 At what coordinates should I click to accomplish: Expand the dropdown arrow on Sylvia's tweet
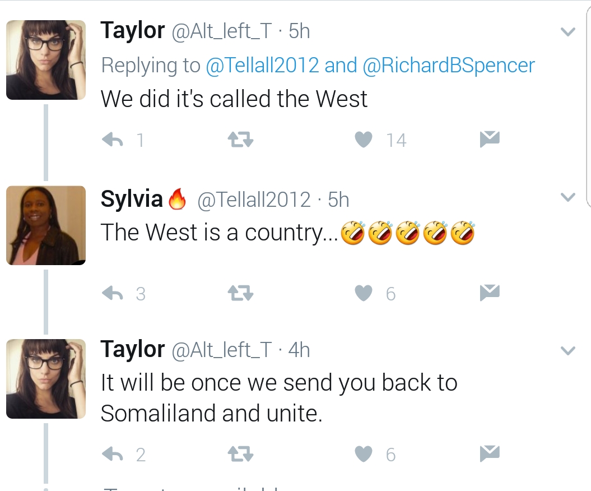568,197
